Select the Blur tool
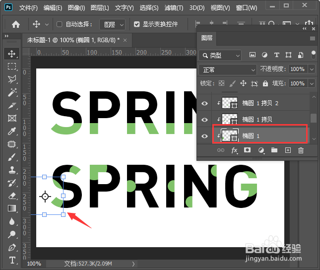320x270 pixels. (x=11, y=221)
